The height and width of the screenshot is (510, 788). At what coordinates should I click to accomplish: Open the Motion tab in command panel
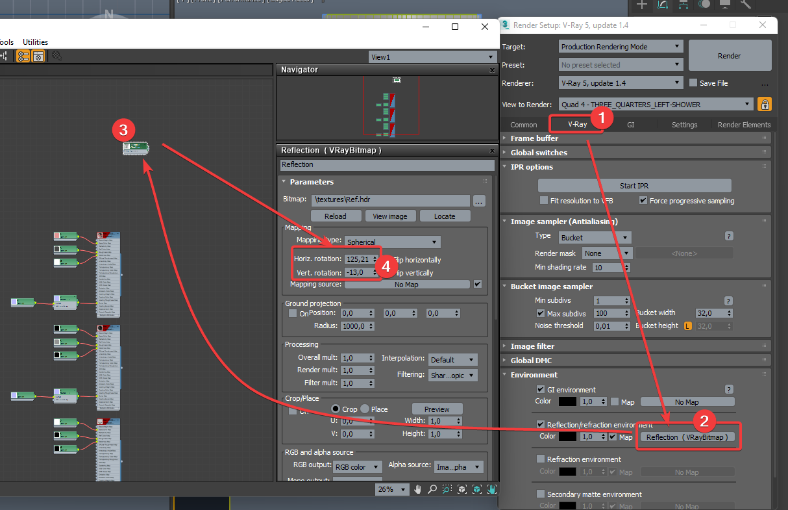point(704,5)
